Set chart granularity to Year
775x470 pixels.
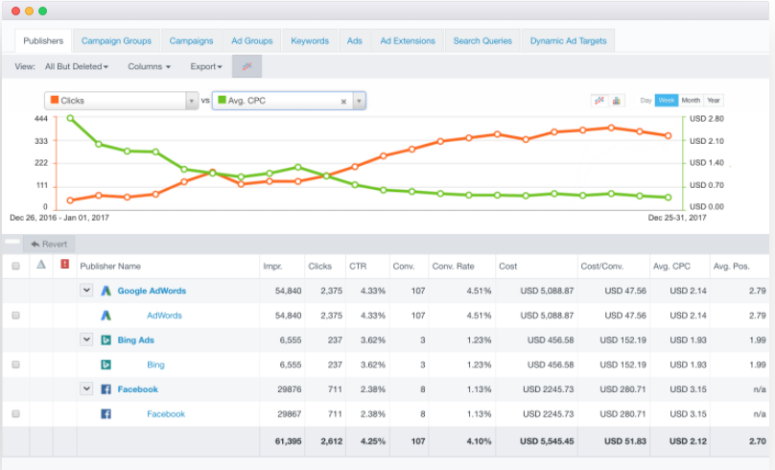714,101
